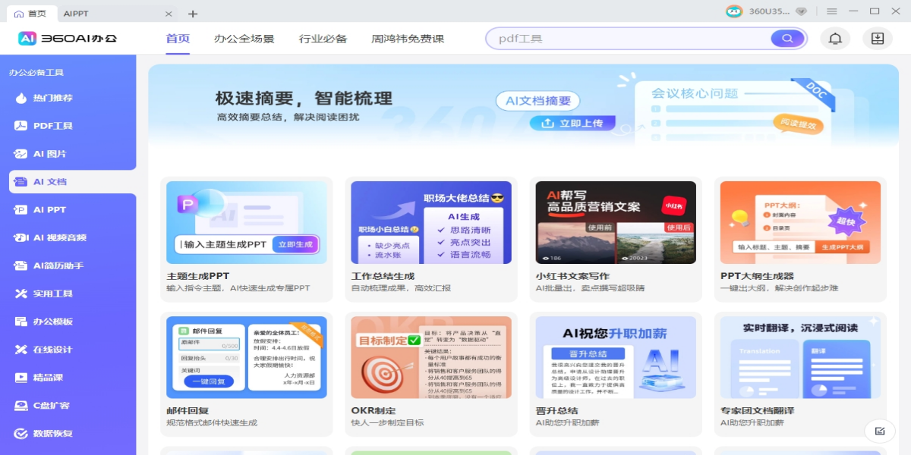Open the hamburger main menu in title bar
This screenshot has width=911, height=455.
point(832,11)
